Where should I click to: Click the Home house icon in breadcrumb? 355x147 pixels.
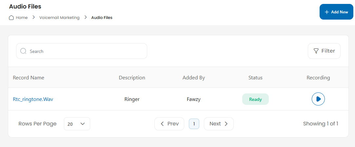point(11,18)
